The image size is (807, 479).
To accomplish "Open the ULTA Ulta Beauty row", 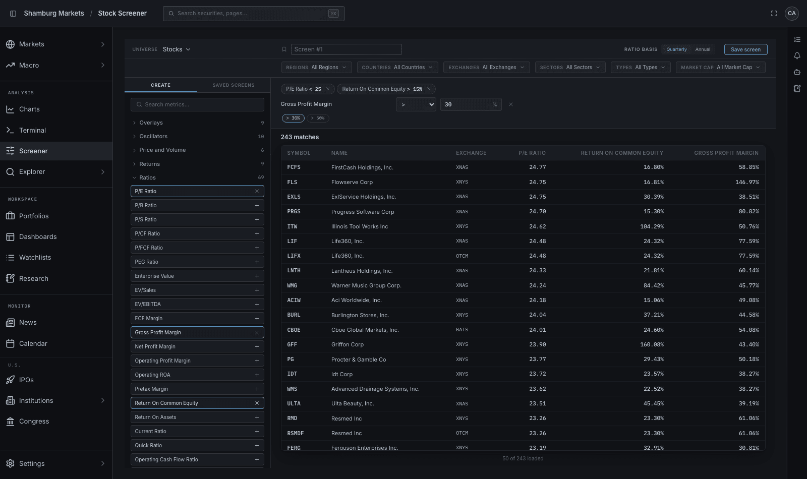I will [523, 404].
